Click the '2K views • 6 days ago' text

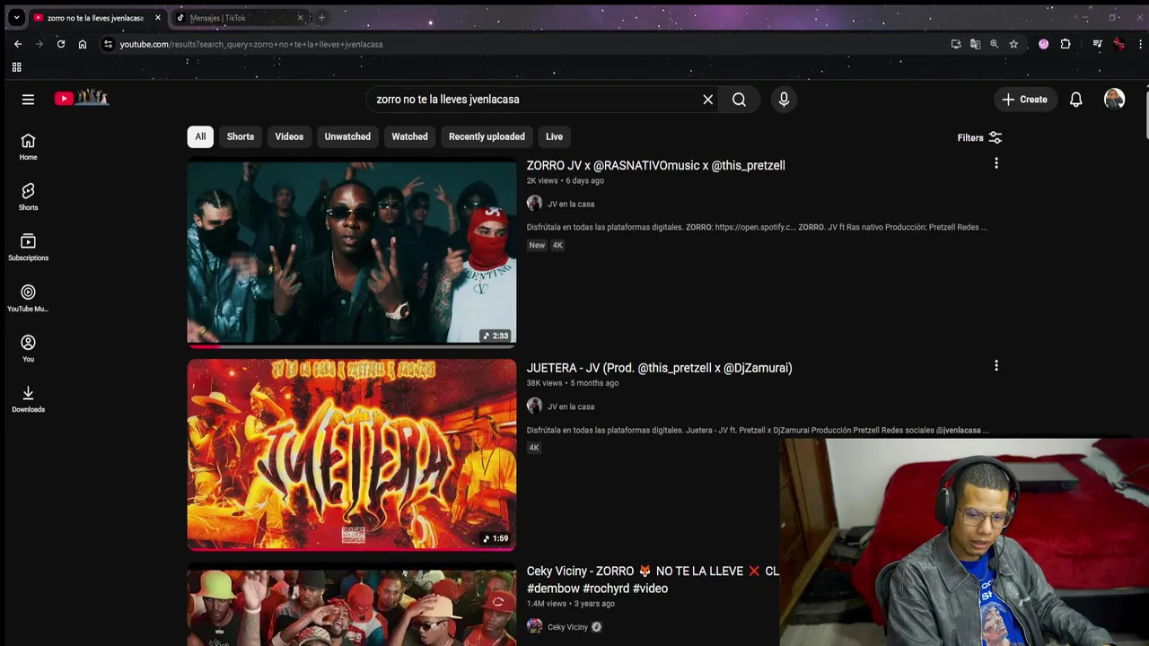point(565,180)
